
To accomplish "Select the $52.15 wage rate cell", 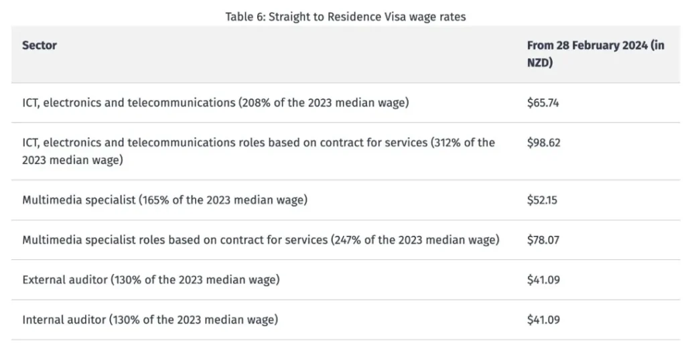I will coord(543,200).
